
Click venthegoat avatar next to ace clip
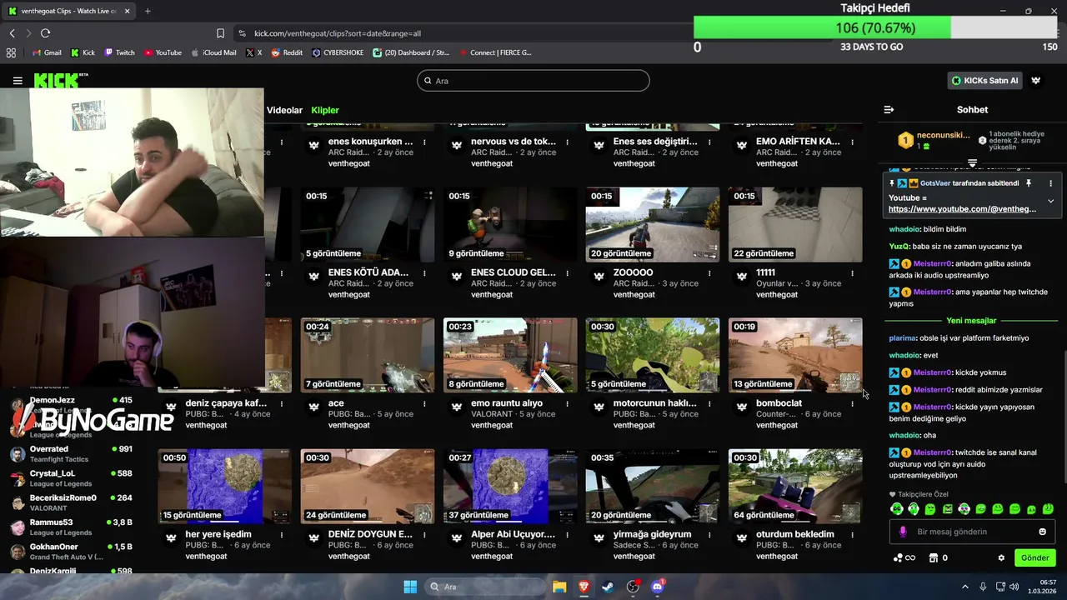pyautogui.click(x=313, y=407)
